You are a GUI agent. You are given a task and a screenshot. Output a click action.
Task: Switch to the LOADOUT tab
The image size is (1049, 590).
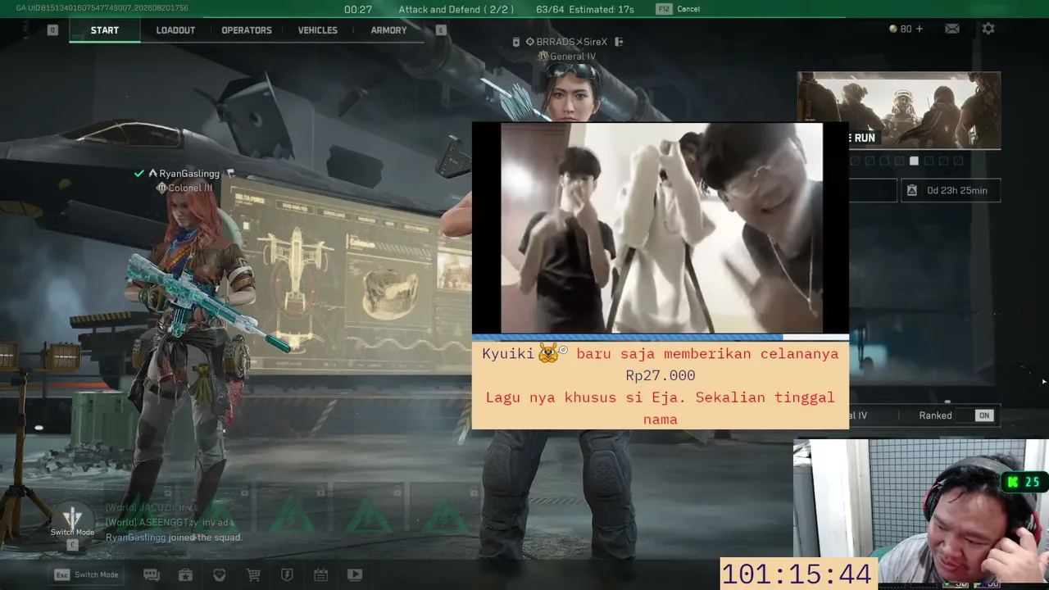(175, 30)
